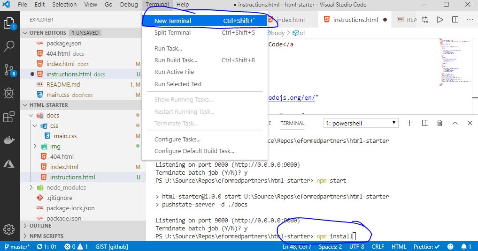
Task: Split the editor right
Action: click(x=455, y=20)
